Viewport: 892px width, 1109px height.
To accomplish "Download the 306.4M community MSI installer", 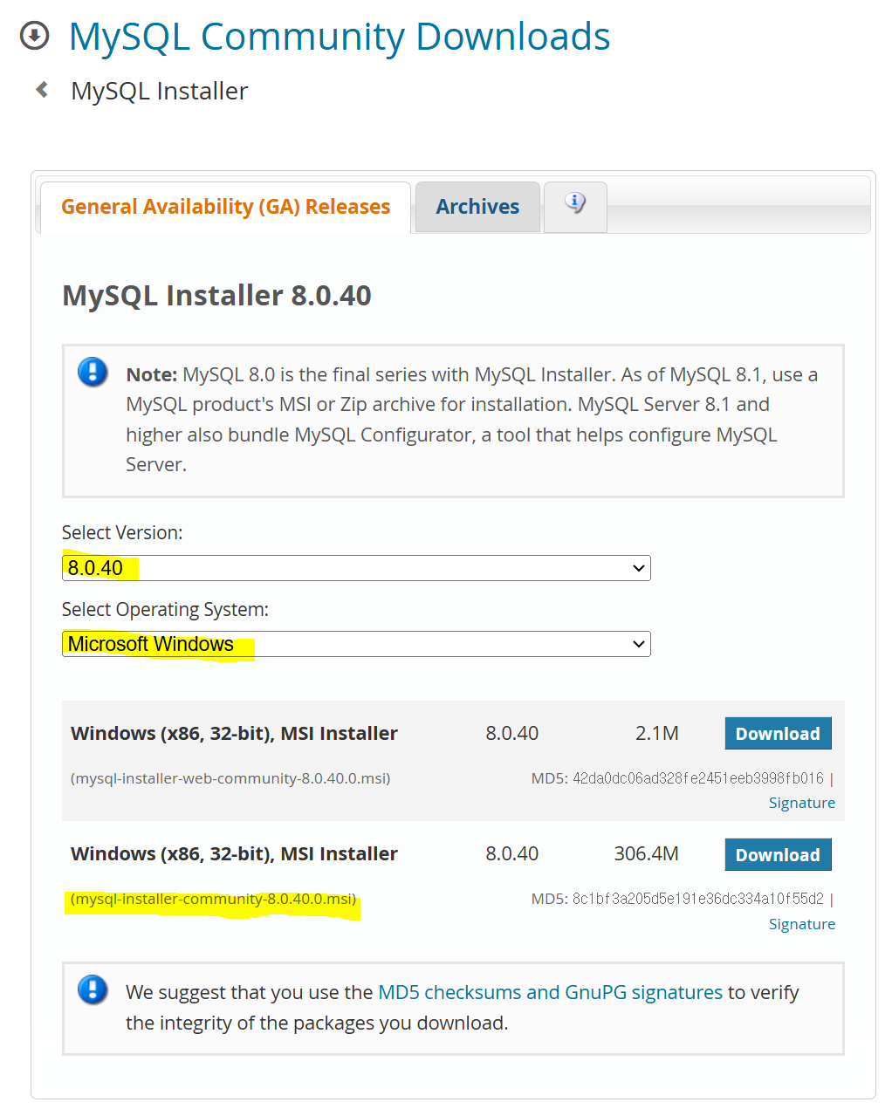I will click(x=778, y=855).
